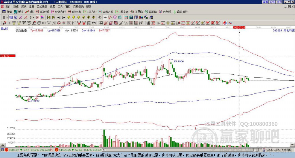This screenshot has width=295, height=158.
Task: Open the 9T四方形 tool
Action: click(x=106, y=12)
